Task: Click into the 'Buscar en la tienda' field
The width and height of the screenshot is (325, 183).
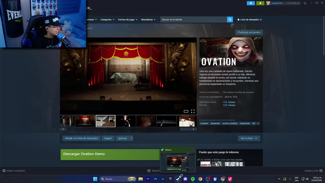Action: point(193,20)
